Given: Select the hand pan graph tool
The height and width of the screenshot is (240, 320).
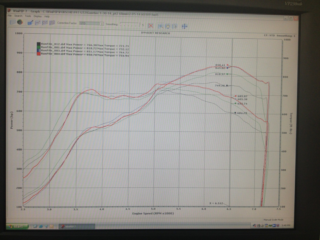Looking at the screenshot, I should coord(167,26).
